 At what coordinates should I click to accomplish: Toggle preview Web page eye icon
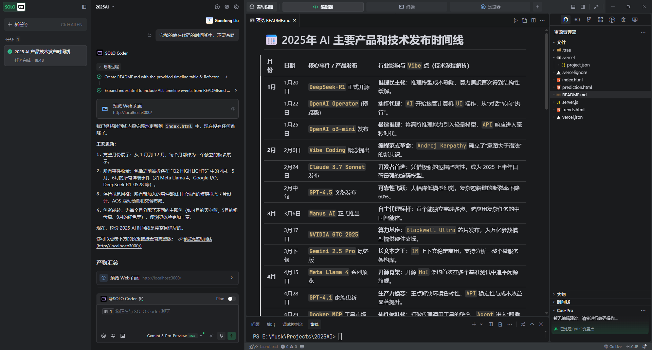(x=233, y=109)
